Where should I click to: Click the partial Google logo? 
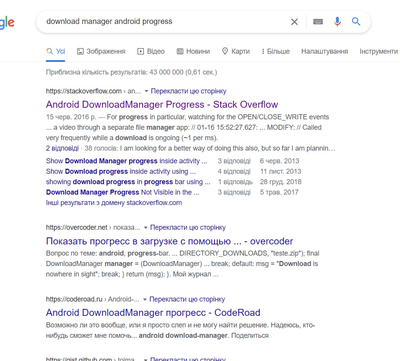pos(7,23)
